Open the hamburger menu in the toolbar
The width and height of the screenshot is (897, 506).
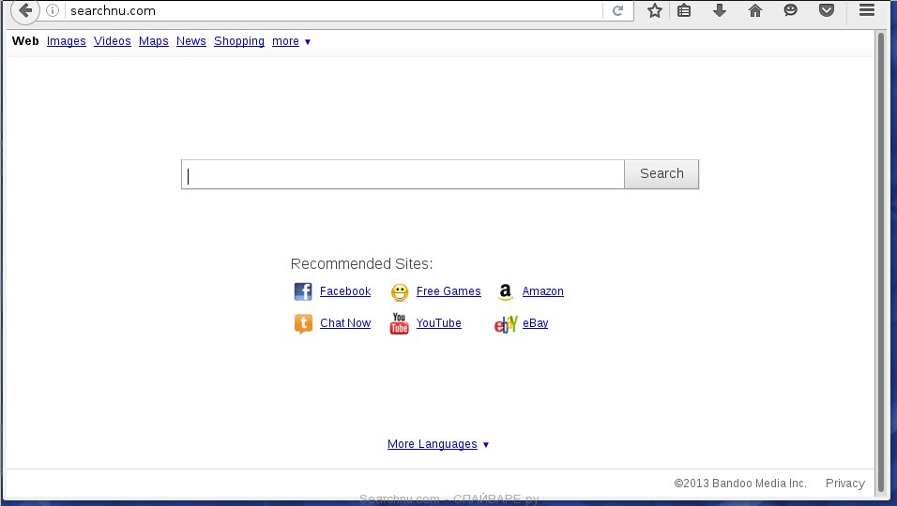click(x=866, y=11)
